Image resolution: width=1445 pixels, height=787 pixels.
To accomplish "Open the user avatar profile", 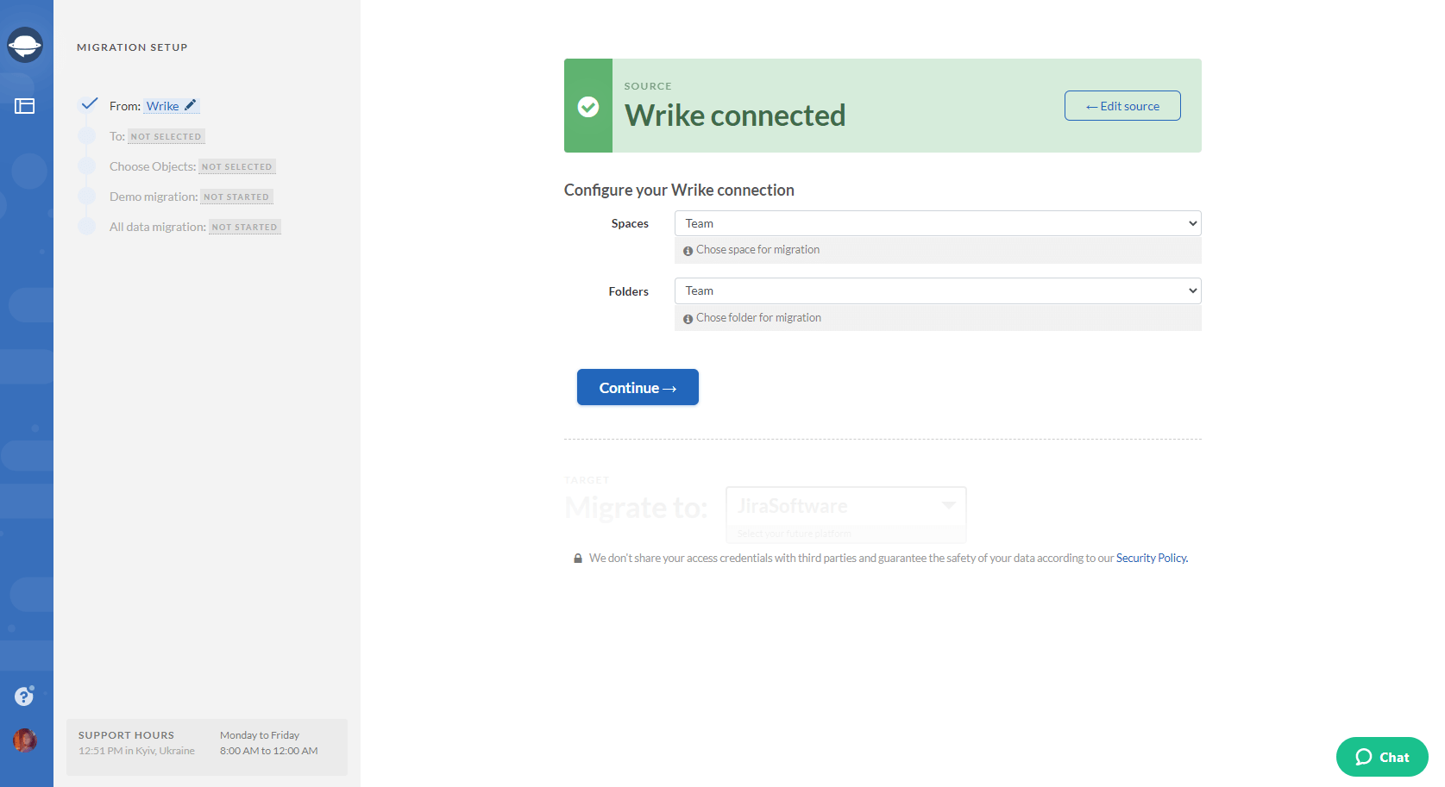I will tap(25, 740).
